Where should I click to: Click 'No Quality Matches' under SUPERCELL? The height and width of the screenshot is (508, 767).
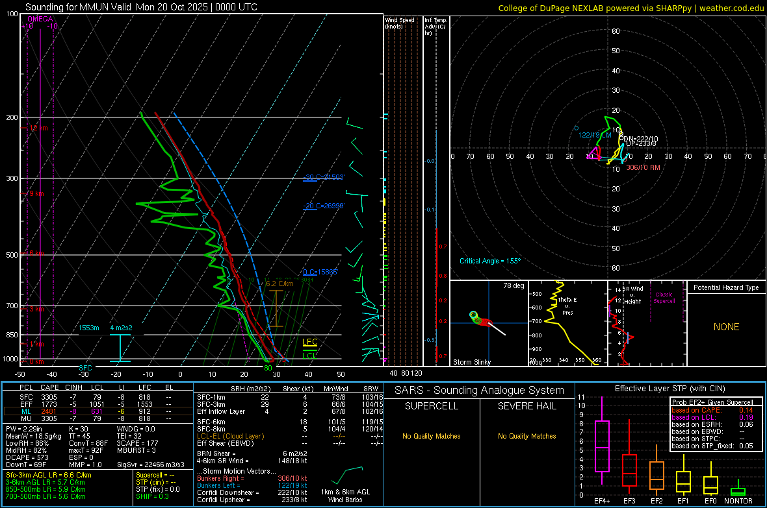[x=432, y=436]
